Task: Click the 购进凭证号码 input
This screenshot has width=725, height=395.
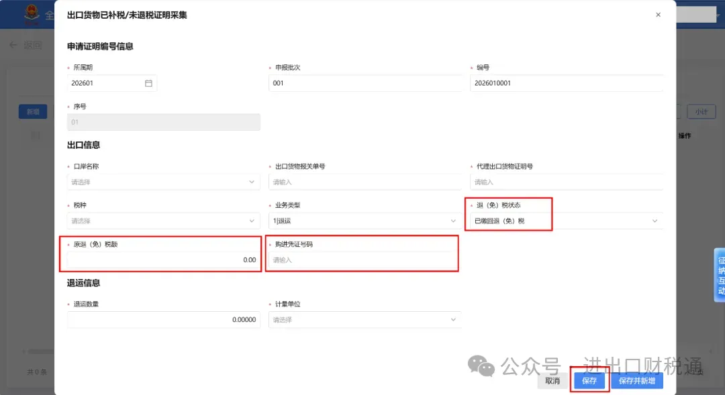Action: pyautogui.click(x=365, y=260)
